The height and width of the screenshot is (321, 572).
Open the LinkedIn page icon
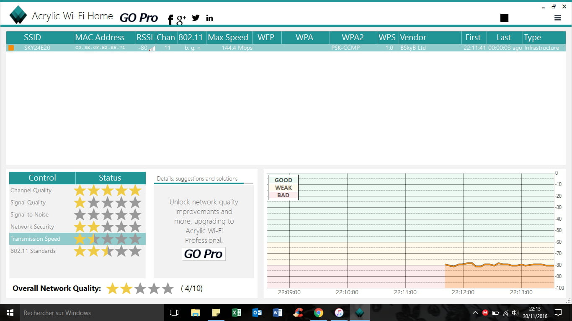pos(209,18)
